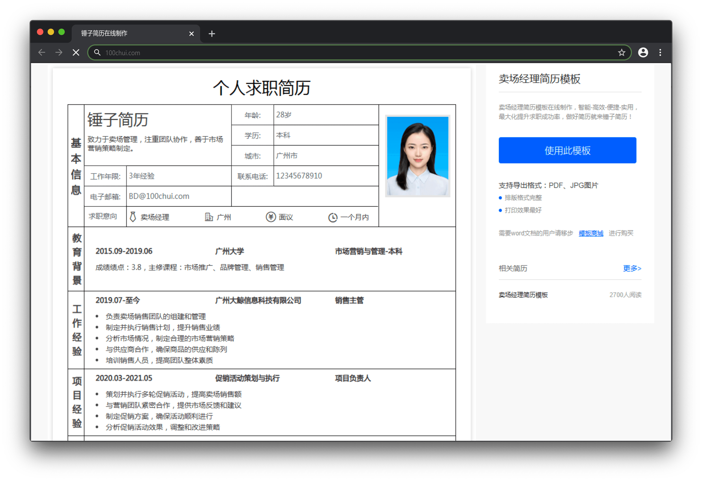Click the 市场营销与管理-本科 major text

pyautogui.click(x=368, y=251)
